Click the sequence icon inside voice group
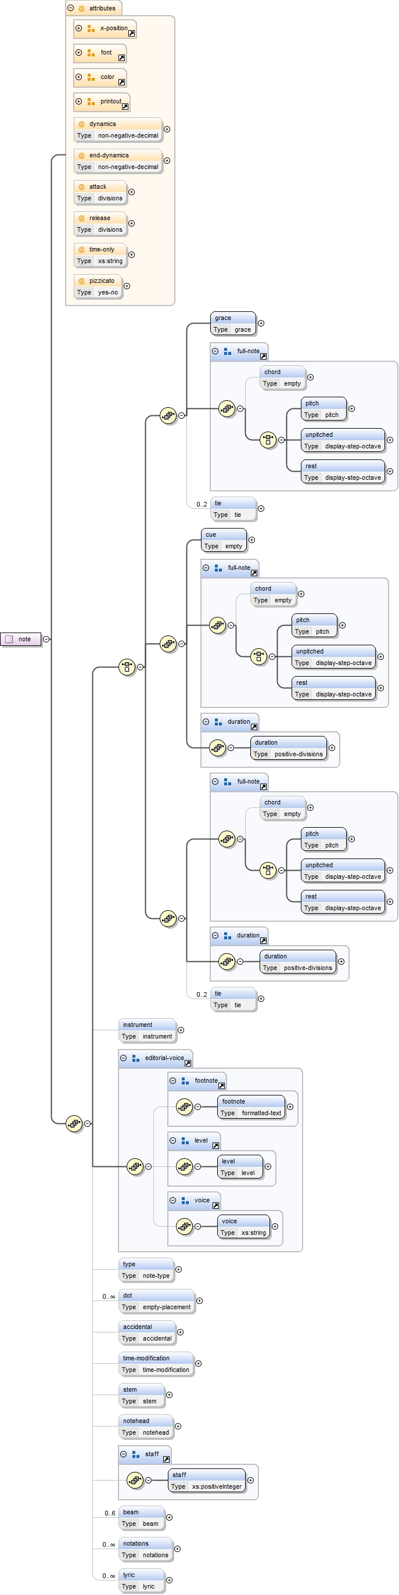 185,1226
